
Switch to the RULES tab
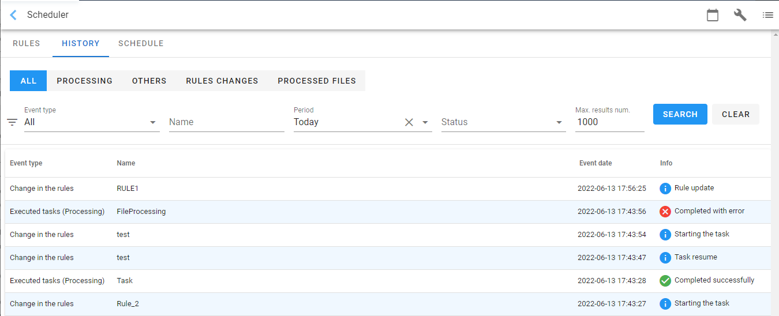tap(27, 43)
